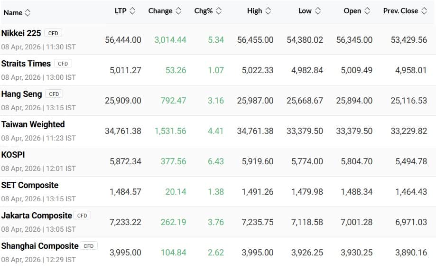Select Hang Seng change 792.47
This screenshot has width=436, height=273.
pos(173,101)
